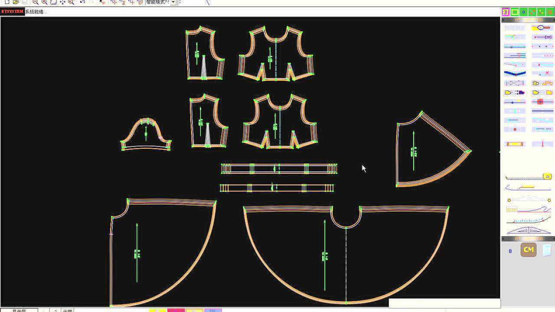The image size is (555, 312).
Task: Click the ETSYSTEM logo label
Action: pyautogui.click(x=12, y=12)
